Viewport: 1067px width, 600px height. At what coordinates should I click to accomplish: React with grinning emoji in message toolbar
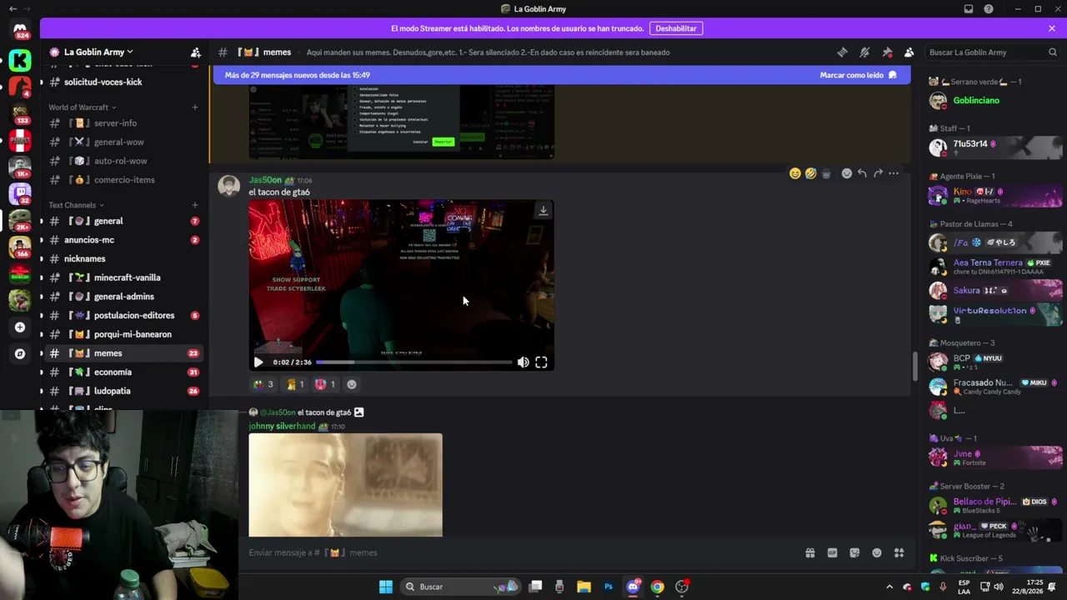tap(795, 173)
